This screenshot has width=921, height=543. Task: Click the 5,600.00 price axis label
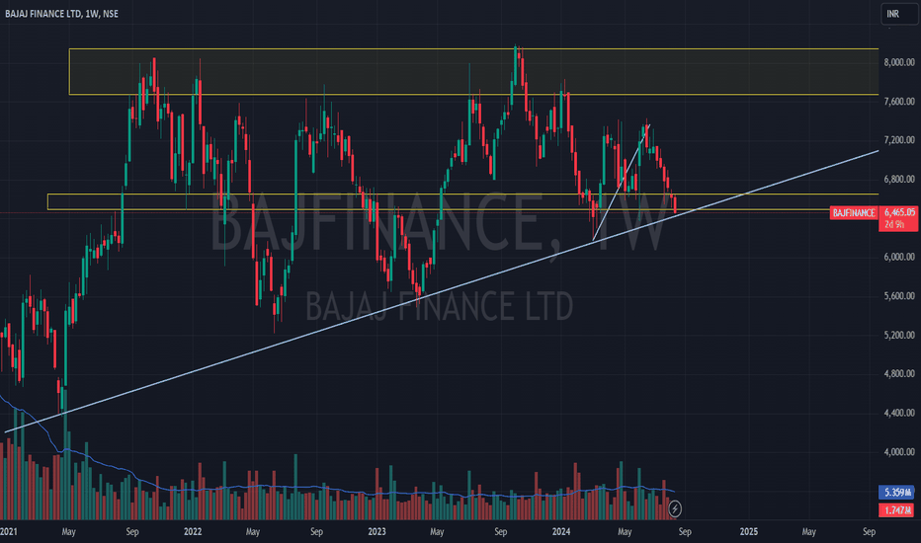pyautogui.click(x=899, y=296)
